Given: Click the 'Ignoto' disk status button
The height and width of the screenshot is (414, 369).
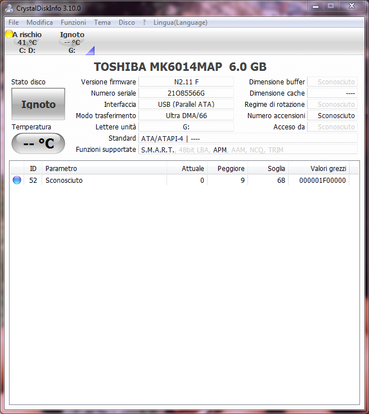Looking at the screenshot, I should (x=38, y=104).
